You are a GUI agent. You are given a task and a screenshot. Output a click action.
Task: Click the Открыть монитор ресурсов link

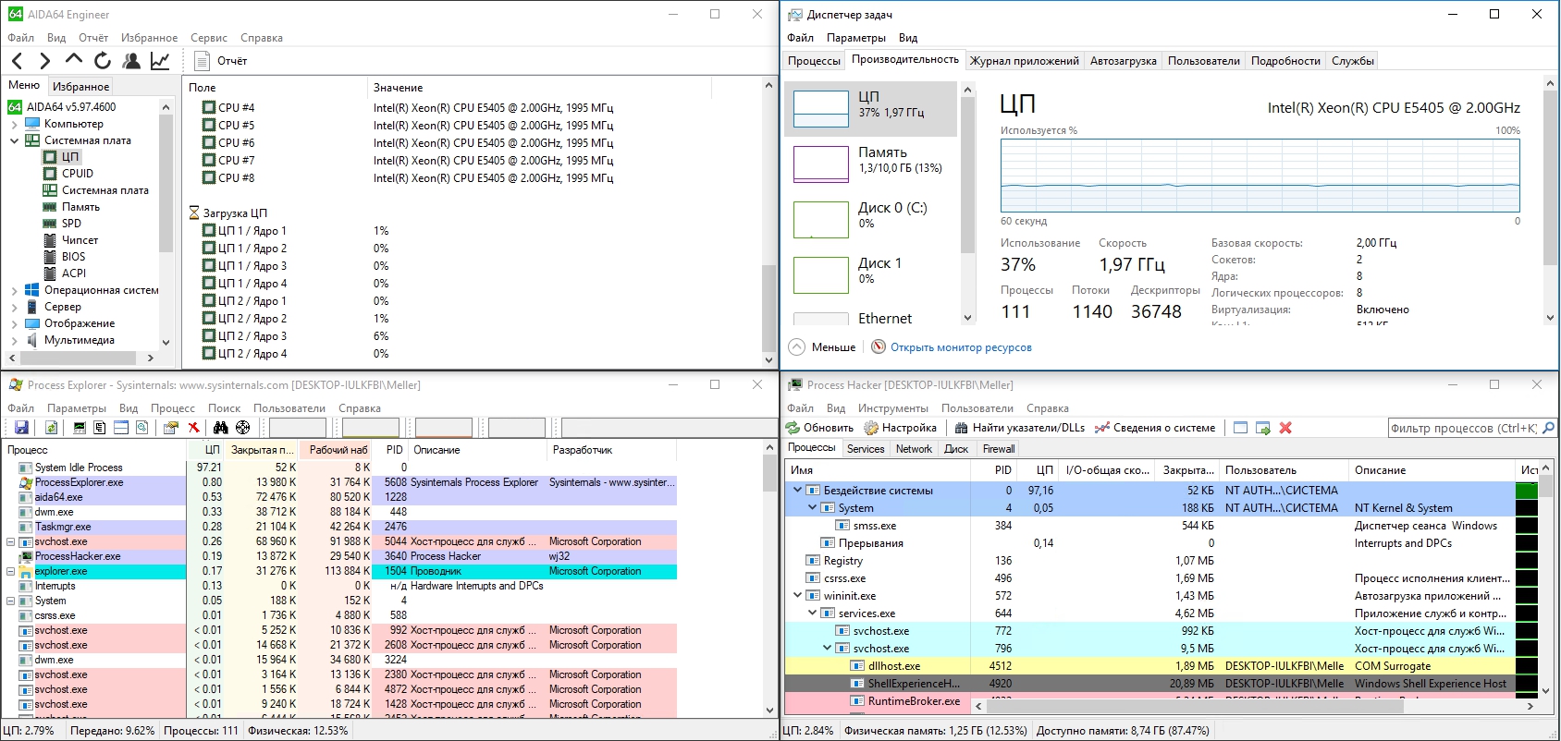(x=961, y=347)
